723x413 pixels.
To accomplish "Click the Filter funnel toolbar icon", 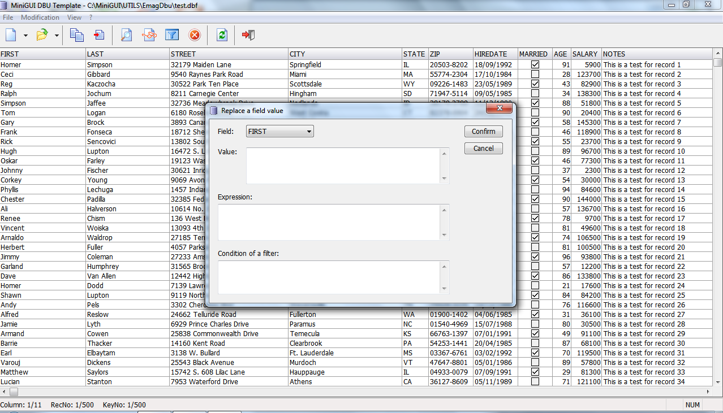I will (172, 35).
